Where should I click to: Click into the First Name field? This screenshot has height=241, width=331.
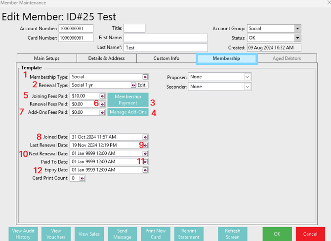[165, 38]
